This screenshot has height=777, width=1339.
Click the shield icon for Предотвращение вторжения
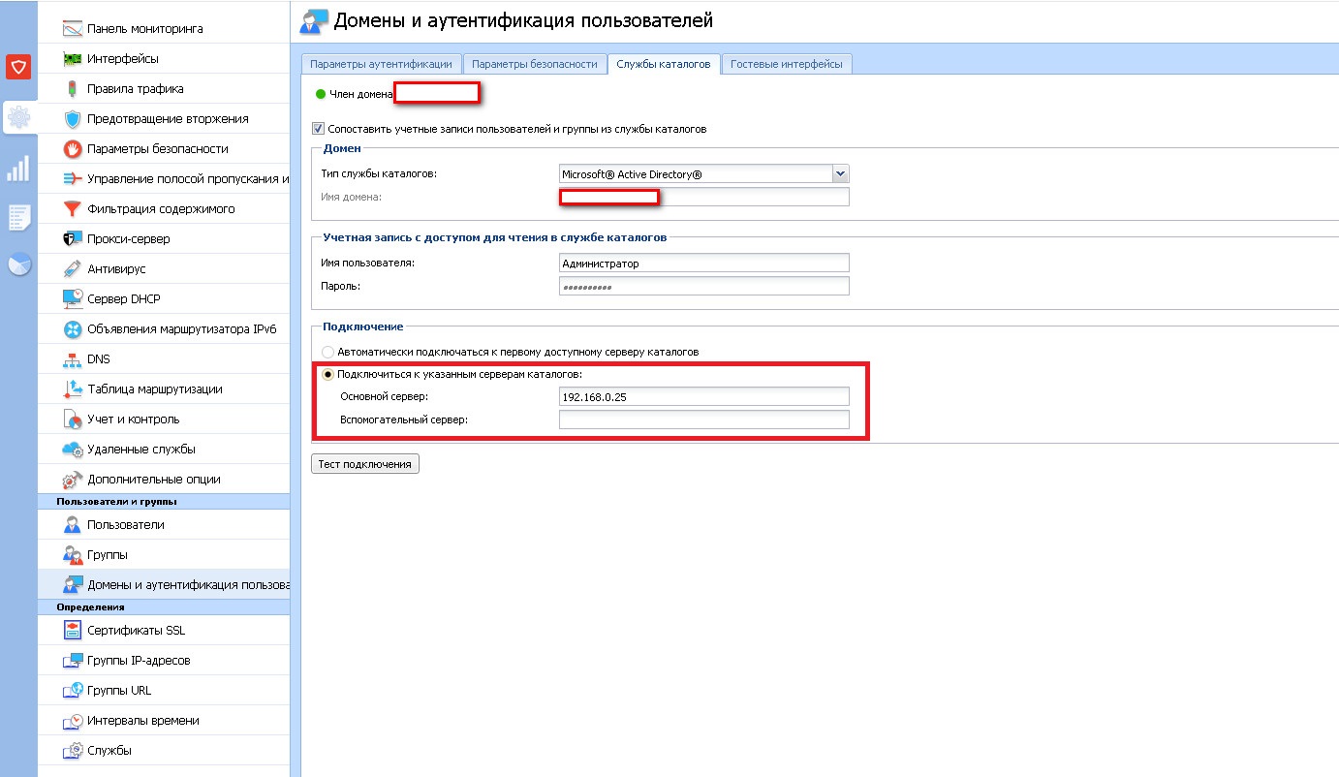[x=73, y=119]
